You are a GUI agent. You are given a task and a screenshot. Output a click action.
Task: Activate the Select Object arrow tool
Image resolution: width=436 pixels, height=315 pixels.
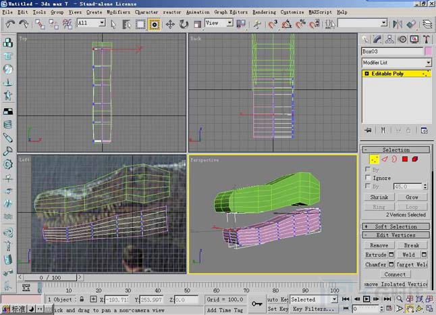113,24
